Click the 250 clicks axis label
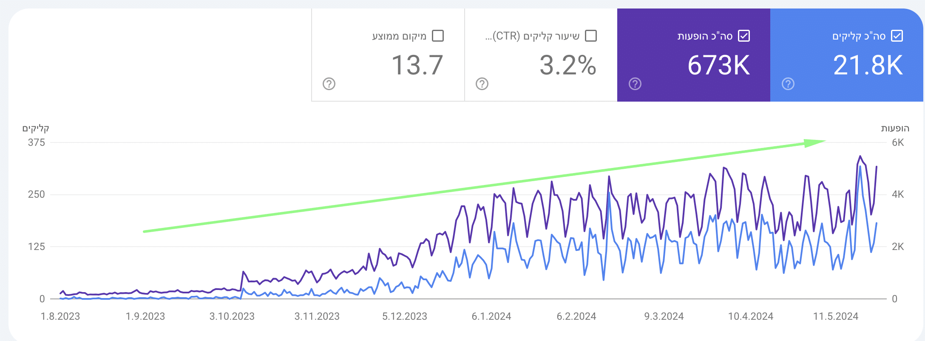The image size is (925, 341). (x=37, y=194)
